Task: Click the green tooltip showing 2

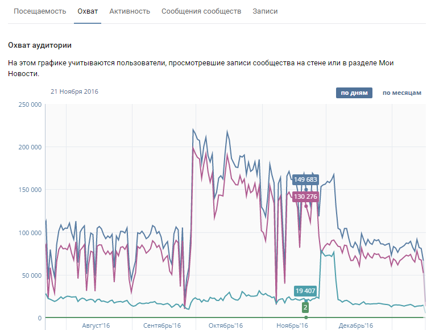Action: point(305,307)
